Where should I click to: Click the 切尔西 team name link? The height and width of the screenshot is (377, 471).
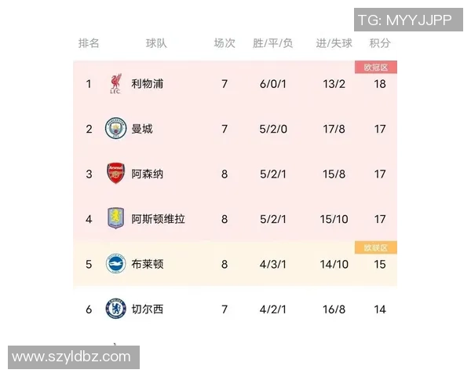click(x=147, y=309)
